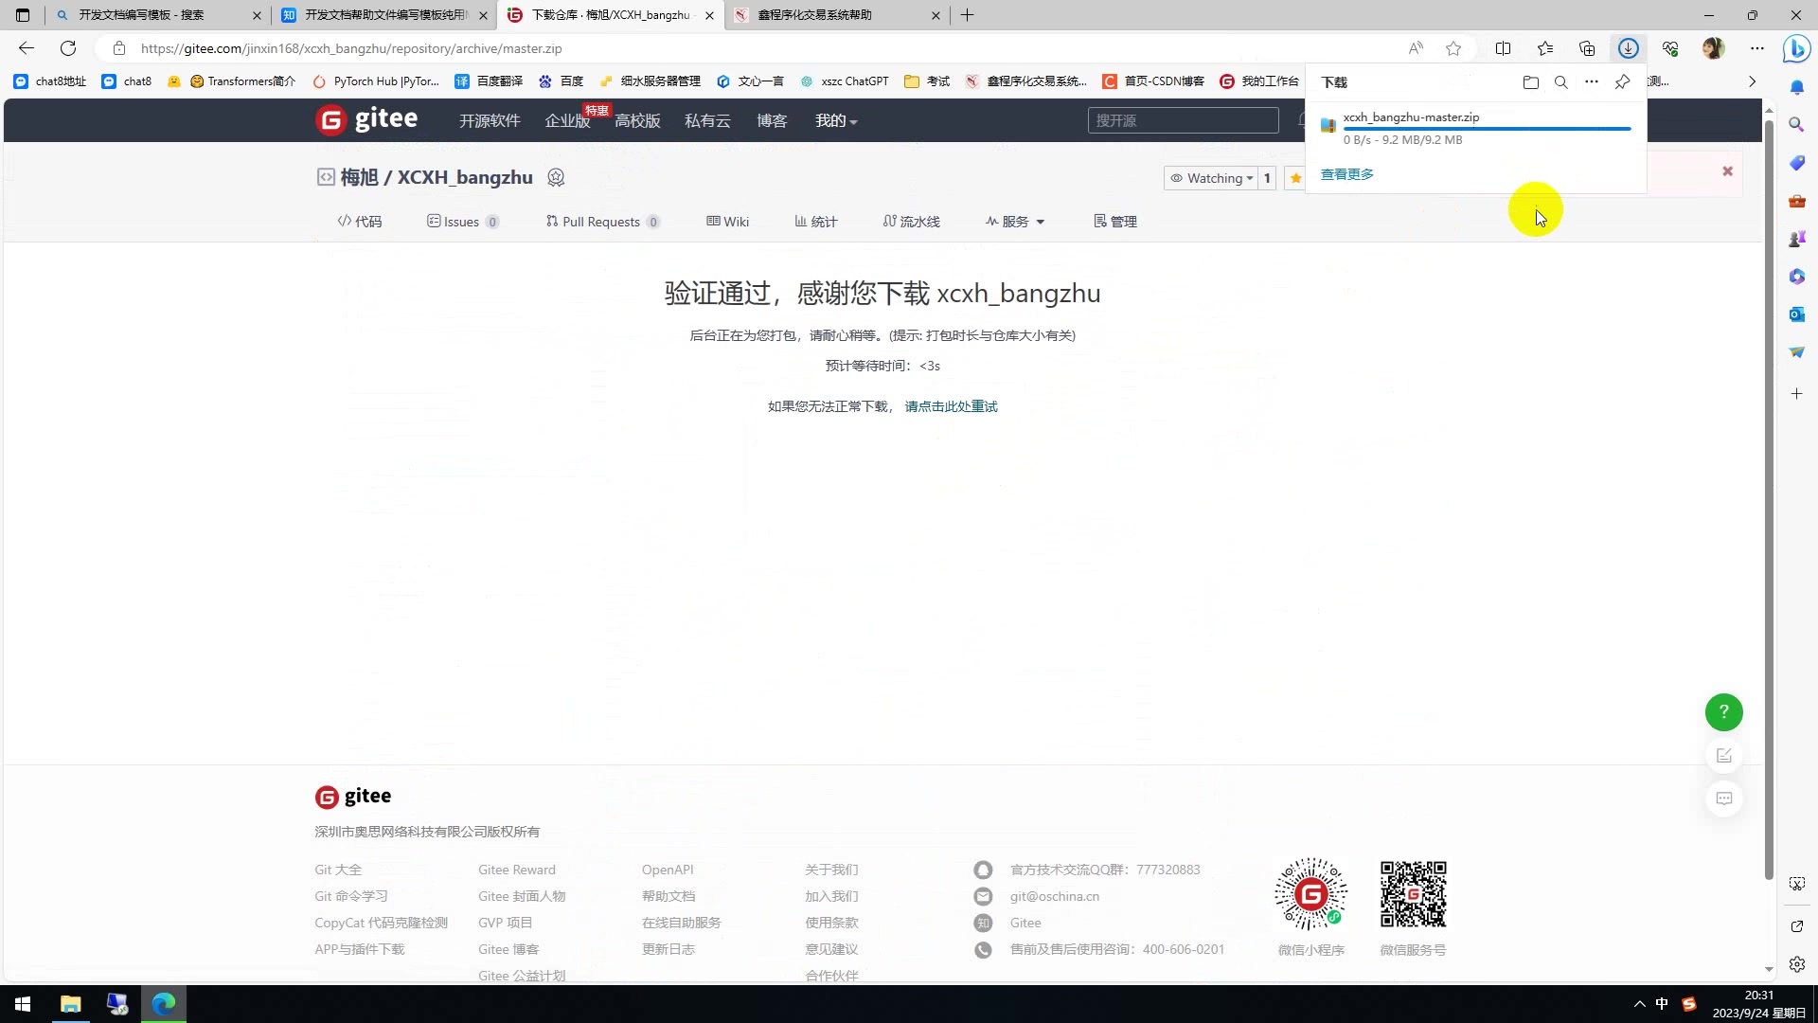The height and width of the screenshot is (1023, 1818).
Task: Open Bing Copilot sidebar icon
Action: coord(1796,48)
